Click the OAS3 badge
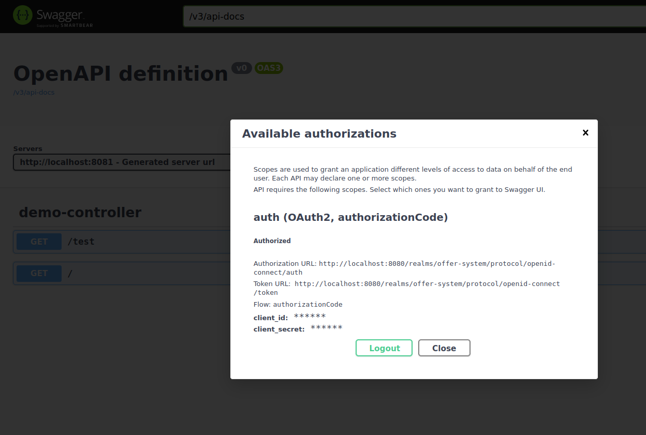This screenshot has height=435, width=646. click(269, 68)
